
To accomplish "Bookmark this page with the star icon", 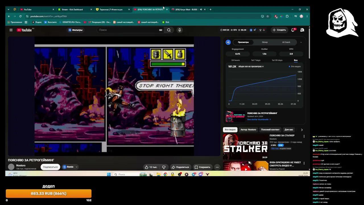I will click(268, 16).
